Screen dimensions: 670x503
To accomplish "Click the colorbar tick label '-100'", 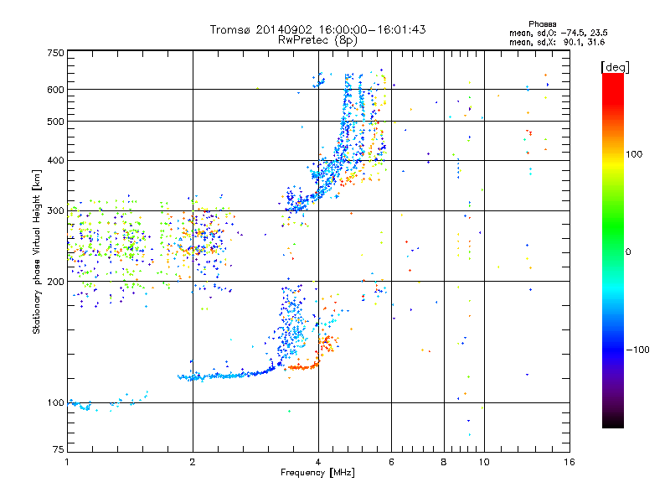I will (638, 350).
